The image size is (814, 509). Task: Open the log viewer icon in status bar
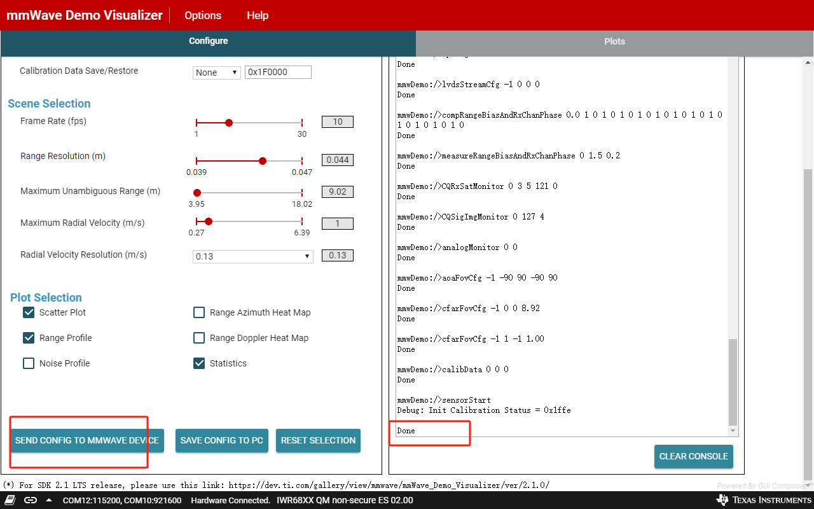point(9,500)
